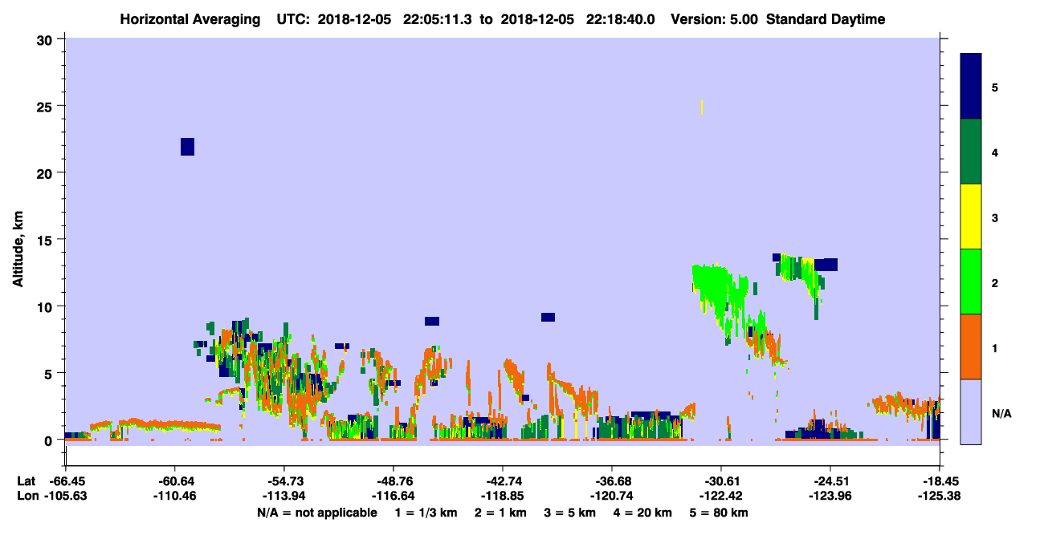This screenshot has height=535, width=1044.
Task: Click the 'N/A = not applicable' legend note
Action: [317, 513]
